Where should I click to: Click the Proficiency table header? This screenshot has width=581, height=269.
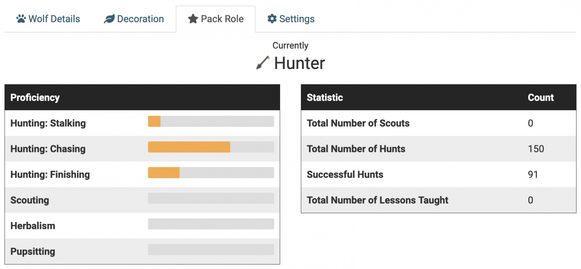[35, 97]
